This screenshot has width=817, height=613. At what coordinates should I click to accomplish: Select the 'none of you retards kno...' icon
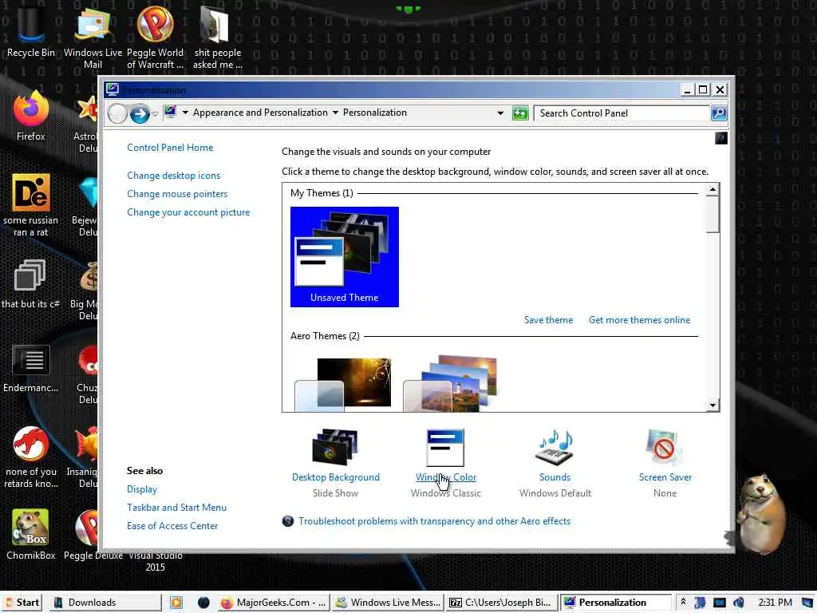pyautogui.click(x=30, y=457)
